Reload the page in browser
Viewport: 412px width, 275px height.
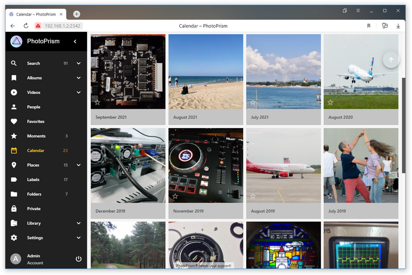click(x=26, y=26)
